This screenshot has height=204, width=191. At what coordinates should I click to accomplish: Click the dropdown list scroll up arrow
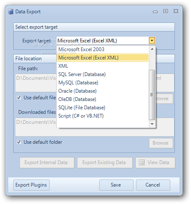pyautogui.click(x=152, y=49)
